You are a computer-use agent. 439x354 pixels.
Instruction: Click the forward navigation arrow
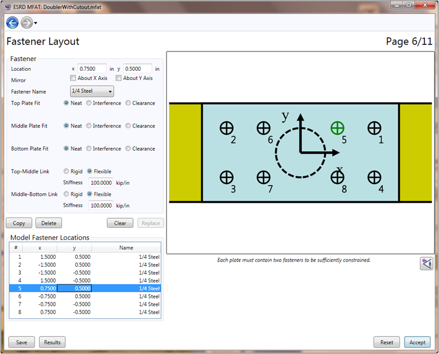[x=26, y=23]
